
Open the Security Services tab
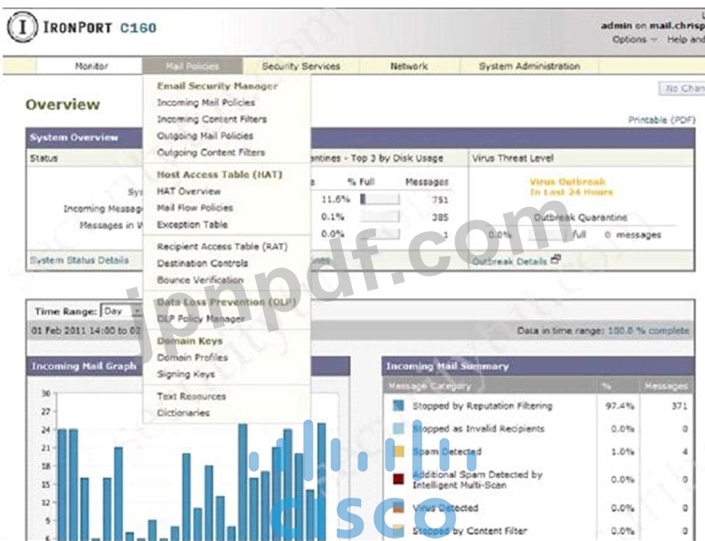coord(300,66)
